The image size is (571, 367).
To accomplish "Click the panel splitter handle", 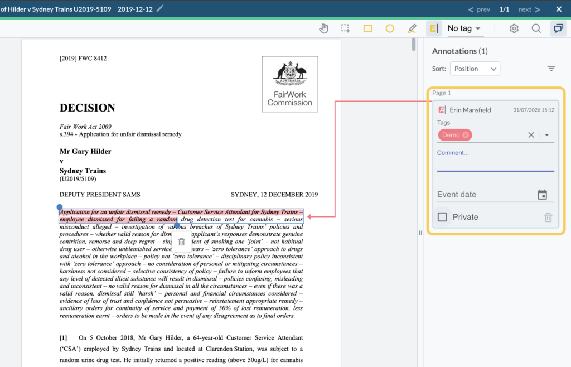I will click(x=420, y=233).
